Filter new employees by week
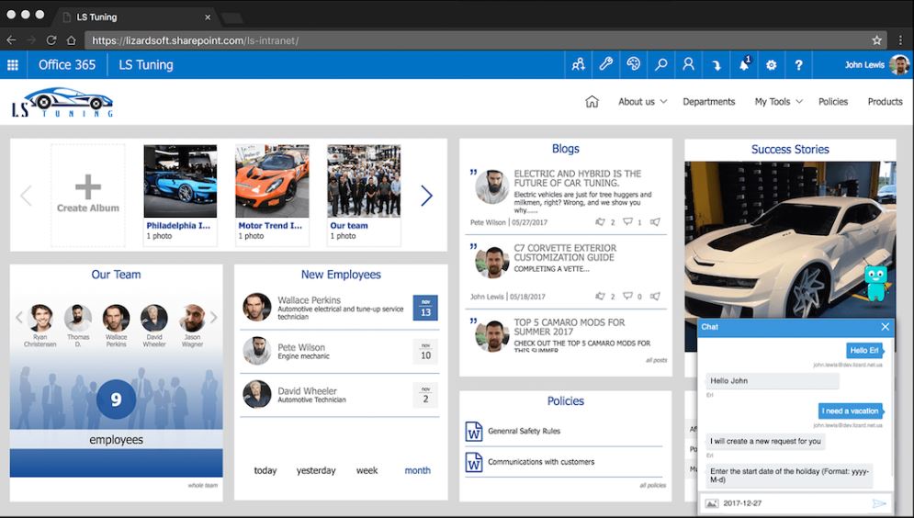This screenshot has width=914, height=518. 367,470
